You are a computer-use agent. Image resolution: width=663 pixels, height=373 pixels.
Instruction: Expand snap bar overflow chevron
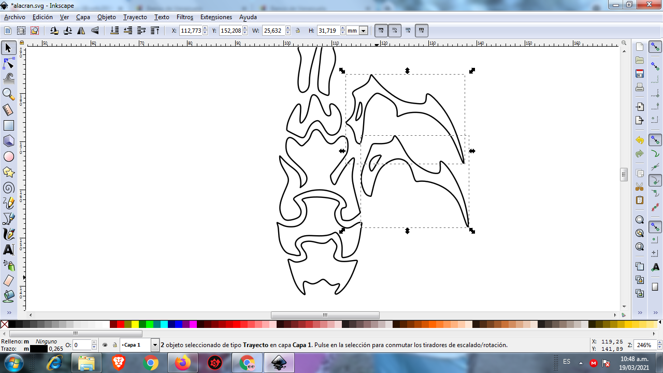point(655,313)
